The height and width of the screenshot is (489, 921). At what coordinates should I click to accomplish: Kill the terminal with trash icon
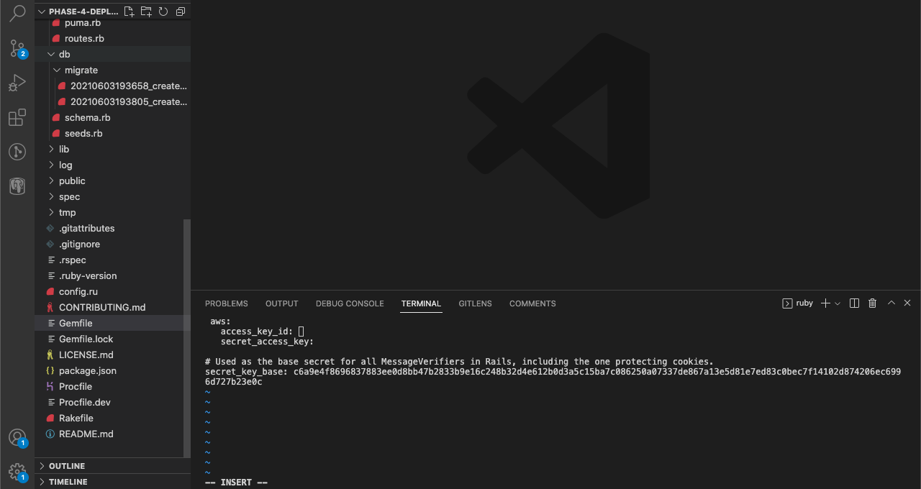click(873, 303)
